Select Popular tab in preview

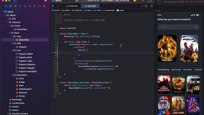[x=199, y=70]
